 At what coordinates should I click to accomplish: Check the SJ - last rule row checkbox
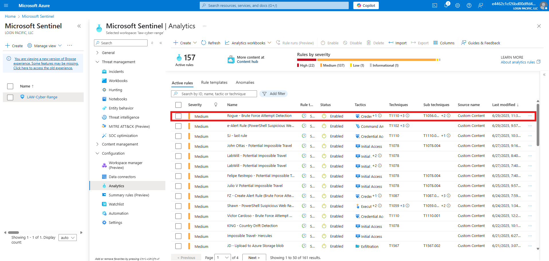[178, 136]
